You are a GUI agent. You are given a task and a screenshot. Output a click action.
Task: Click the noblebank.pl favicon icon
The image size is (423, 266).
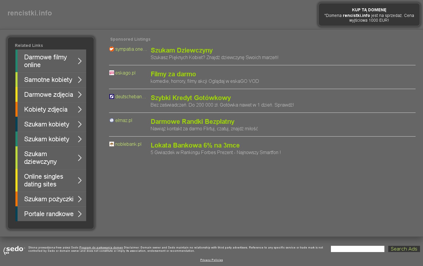112,144
